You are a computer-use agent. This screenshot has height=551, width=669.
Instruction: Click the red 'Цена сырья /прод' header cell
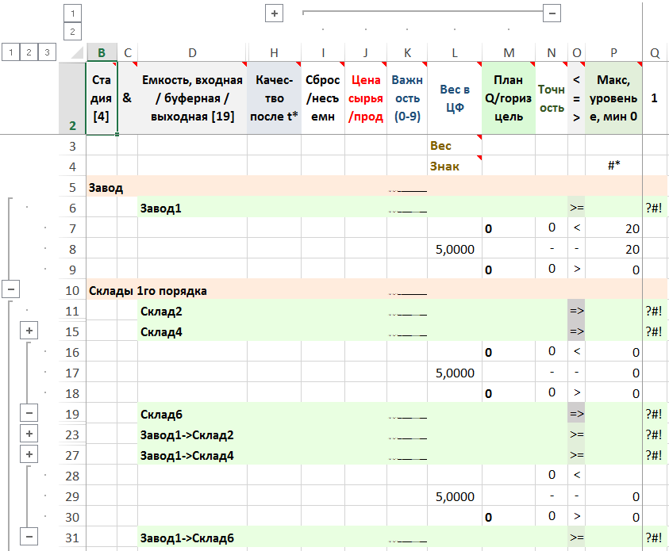click(x=365, y=98)
